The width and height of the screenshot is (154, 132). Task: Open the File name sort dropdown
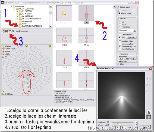tap(135, 30)
